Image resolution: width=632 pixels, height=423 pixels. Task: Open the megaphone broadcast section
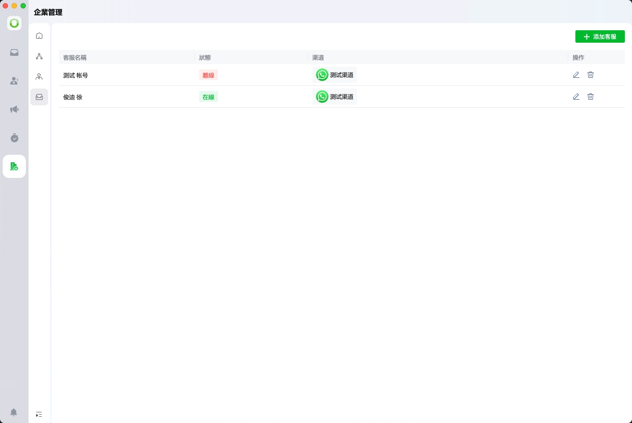(x=14, y=109)
